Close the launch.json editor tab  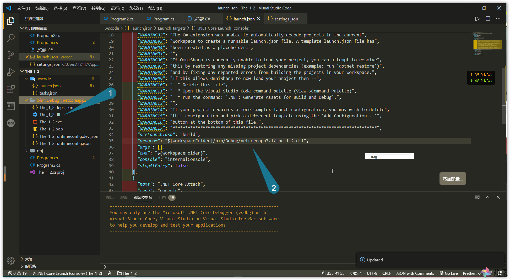click(x=259, y=19)
